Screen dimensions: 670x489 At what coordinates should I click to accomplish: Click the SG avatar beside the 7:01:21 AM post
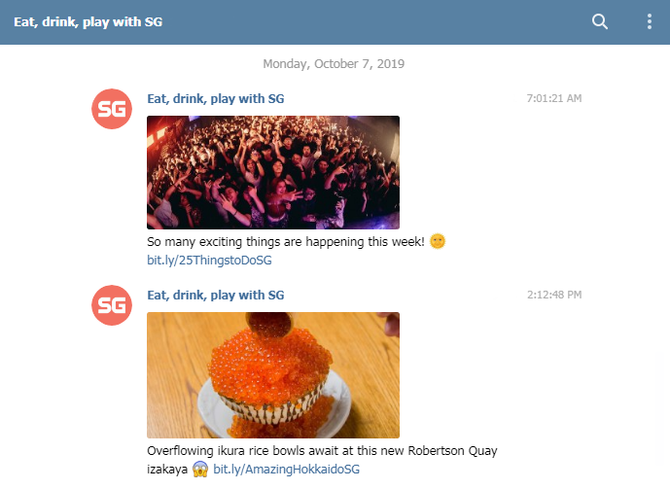tap(112, 109)
